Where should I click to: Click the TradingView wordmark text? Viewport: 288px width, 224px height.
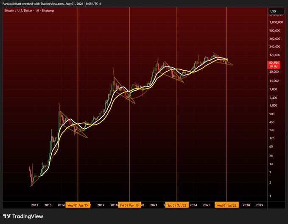[28, 216]
